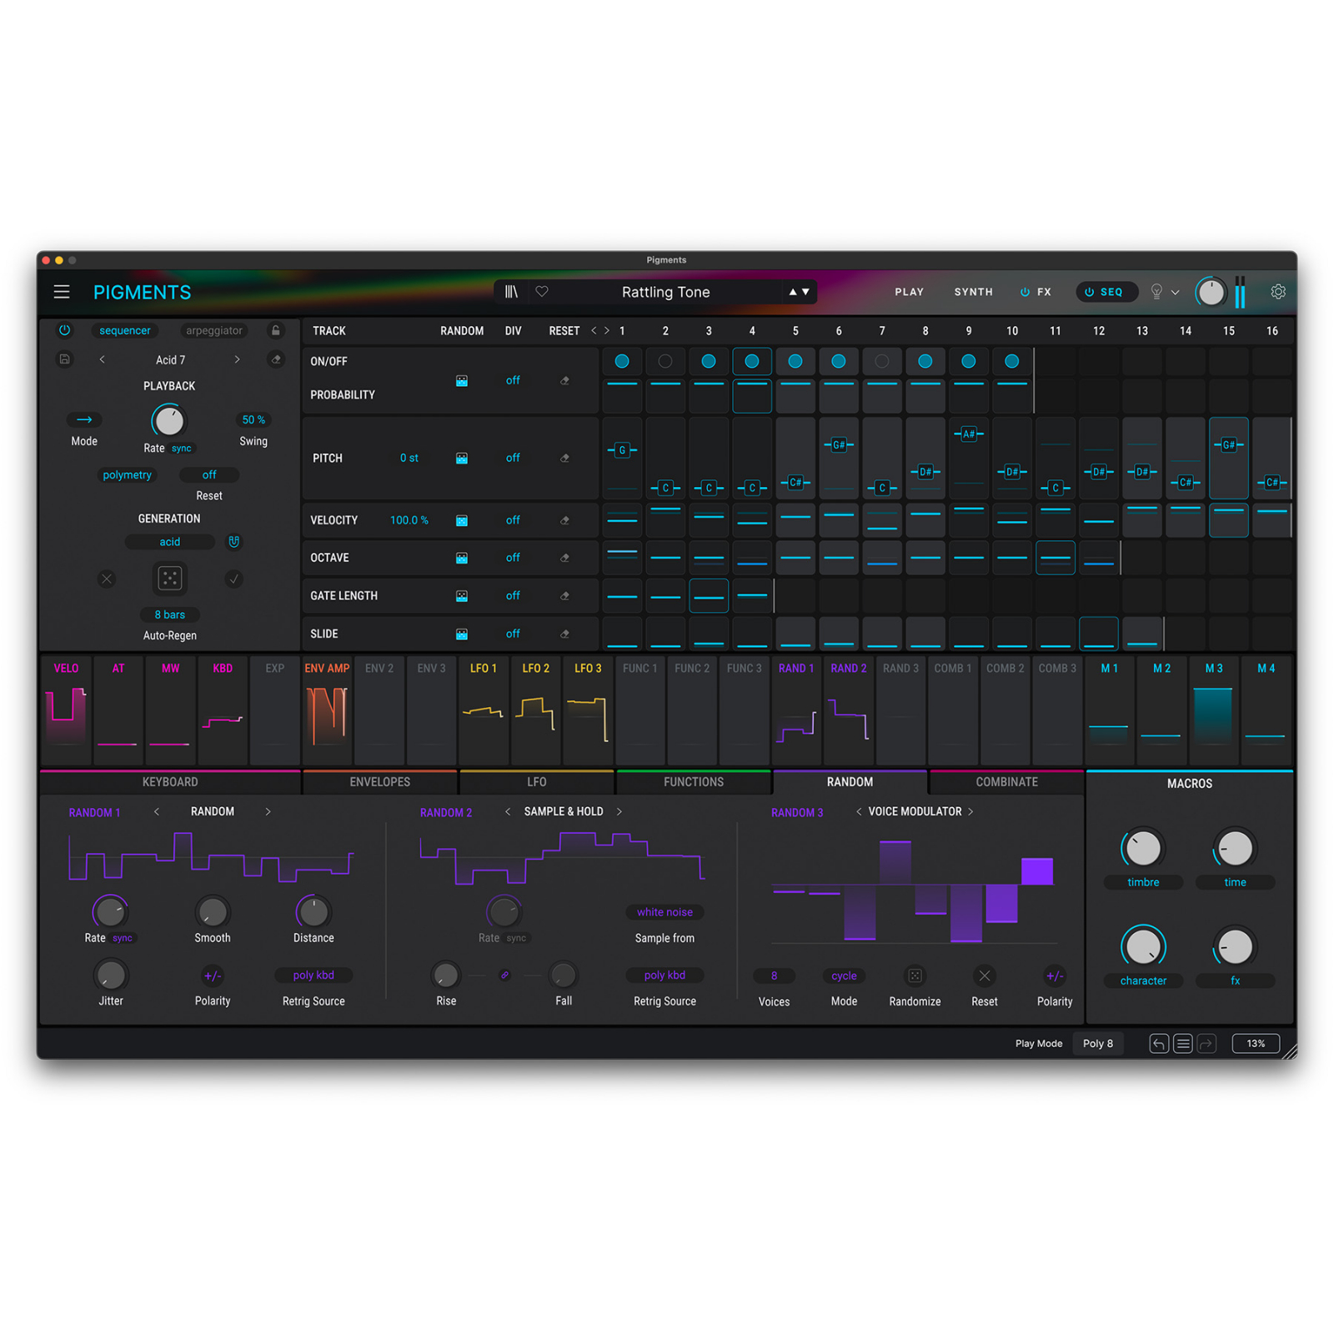Save the sequence pattern disk icon
This screenshot has width=1334, height=1334.
[x=64, y=359]
